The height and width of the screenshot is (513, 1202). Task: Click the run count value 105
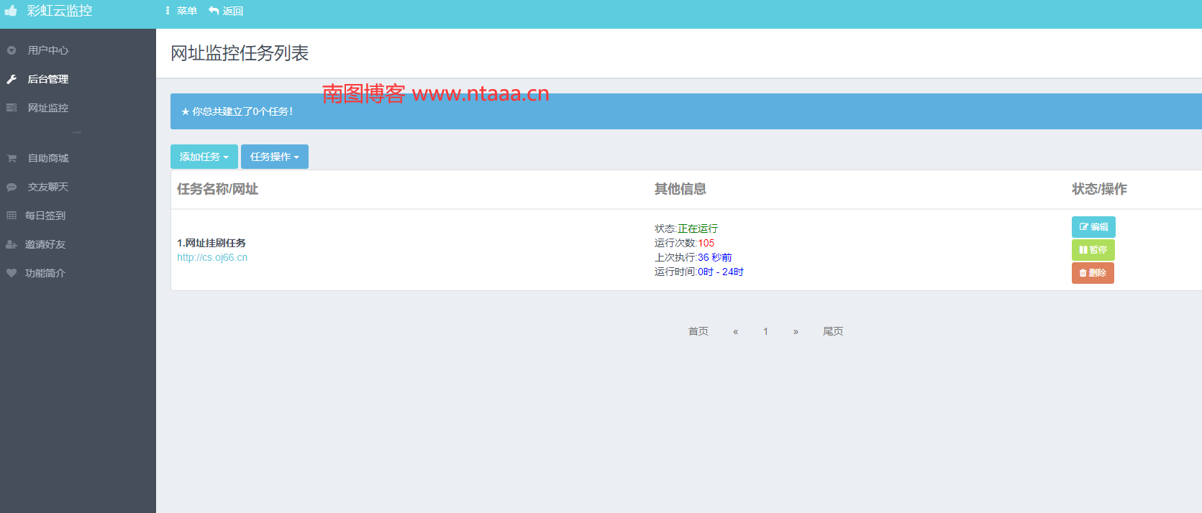[x=706, y=243]
